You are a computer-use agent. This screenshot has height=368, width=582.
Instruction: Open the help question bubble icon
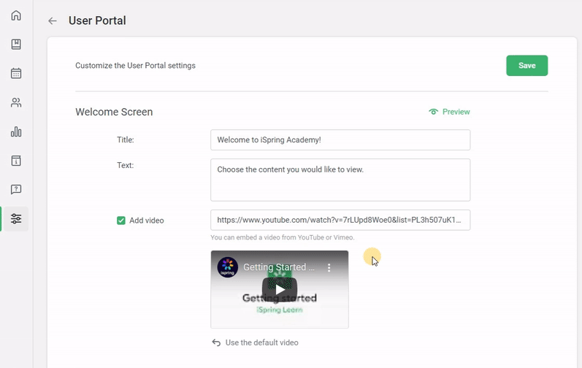(x=16, y=190)
